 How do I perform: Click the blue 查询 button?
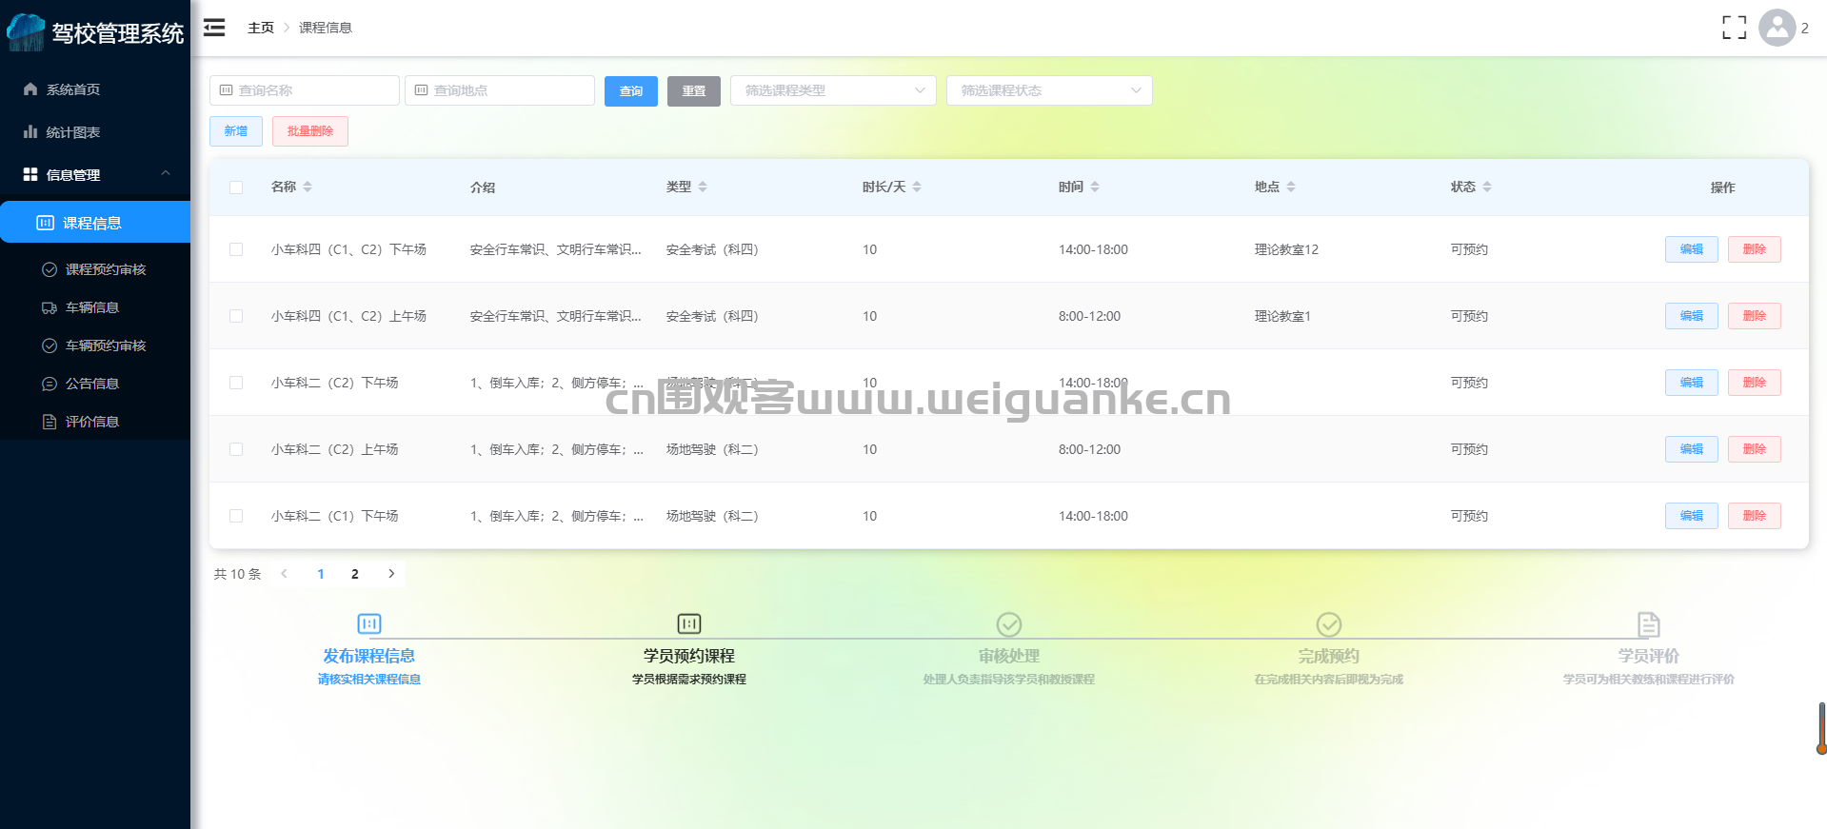[x=631, y=90]
